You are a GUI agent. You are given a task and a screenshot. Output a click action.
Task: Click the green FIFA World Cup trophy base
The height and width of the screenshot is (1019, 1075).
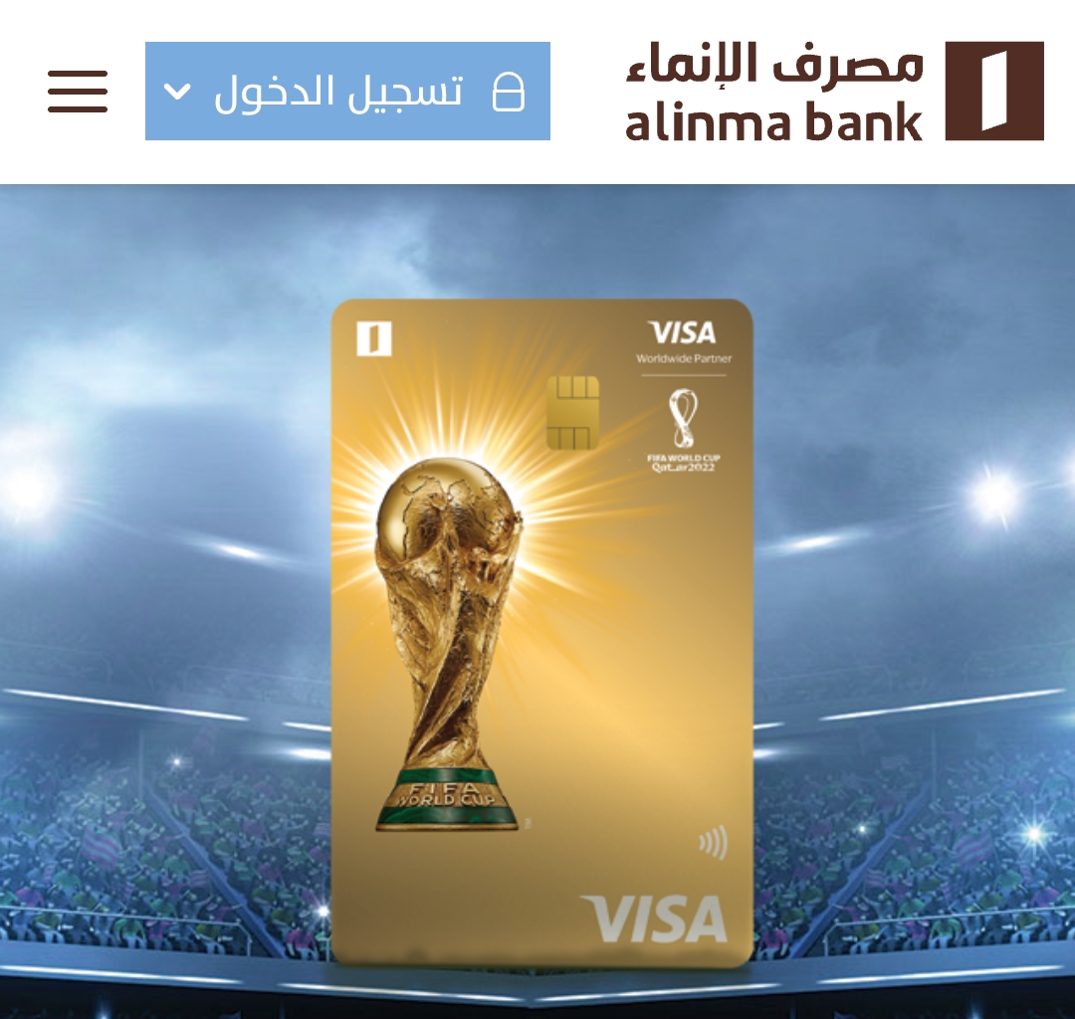447,800
